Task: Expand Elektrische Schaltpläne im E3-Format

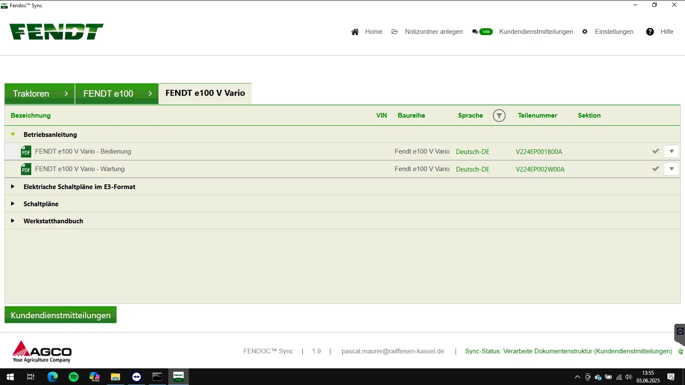Action: (13, 187)
